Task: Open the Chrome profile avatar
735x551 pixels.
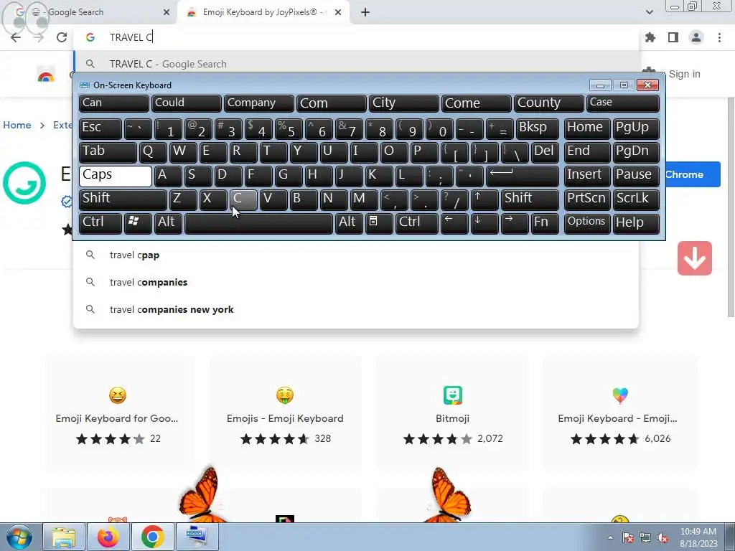Action: [696, 37]
